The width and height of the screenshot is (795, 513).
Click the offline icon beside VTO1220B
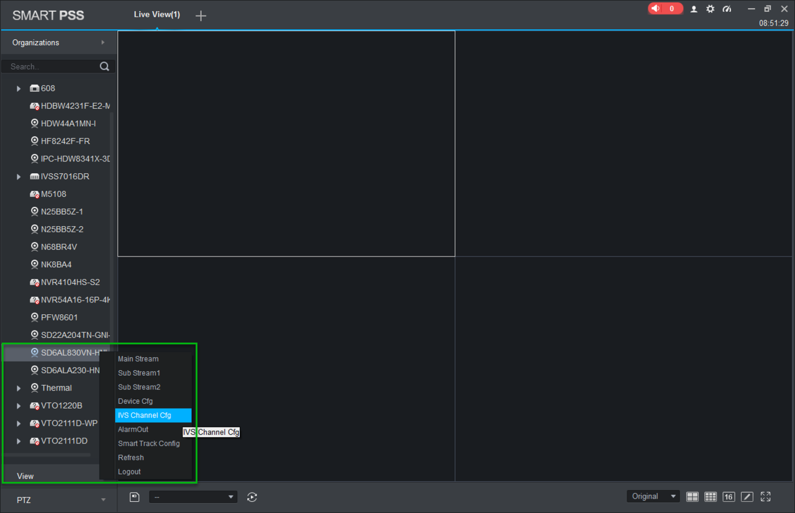35,406
